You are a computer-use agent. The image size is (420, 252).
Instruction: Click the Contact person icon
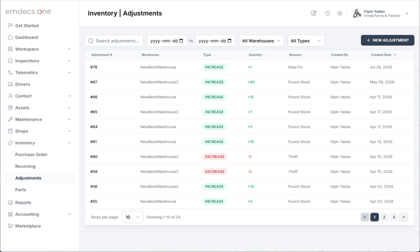coord(10,96)
